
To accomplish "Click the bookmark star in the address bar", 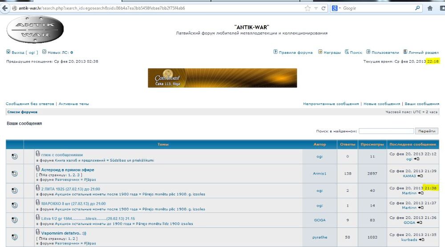I will [x=307, y=8].
